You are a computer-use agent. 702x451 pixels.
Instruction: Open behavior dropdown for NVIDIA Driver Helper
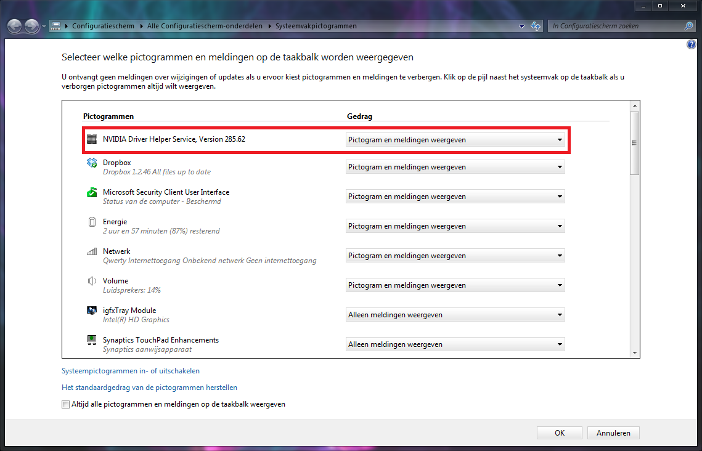coord(455,140)
